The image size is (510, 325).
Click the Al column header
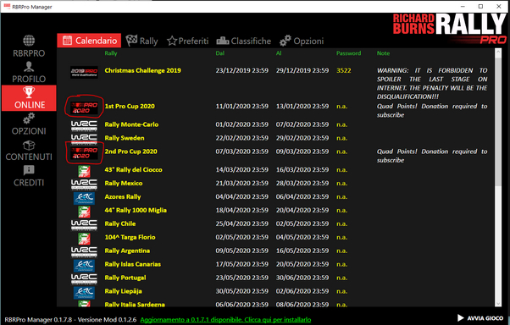point(279,53)
